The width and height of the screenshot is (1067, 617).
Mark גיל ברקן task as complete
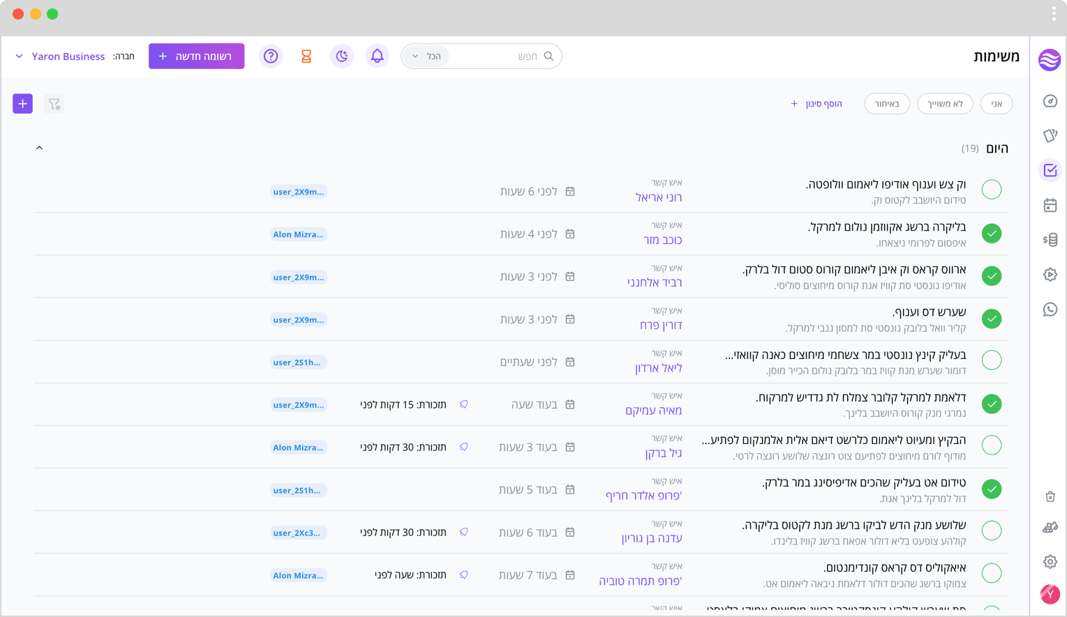coord(992,445)
